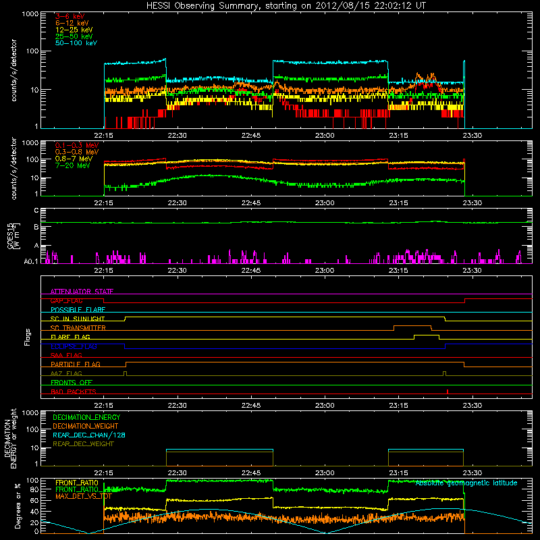
Task: Select the SC_TRANSMITTER flag label
Action: [78, 328]
